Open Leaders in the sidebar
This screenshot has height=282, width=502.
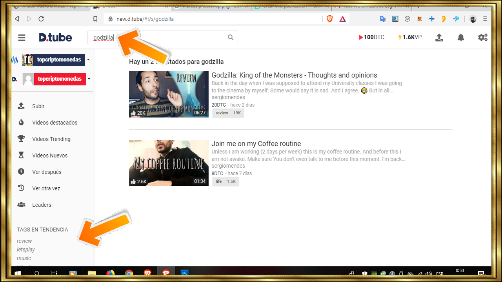pos(42,205)
